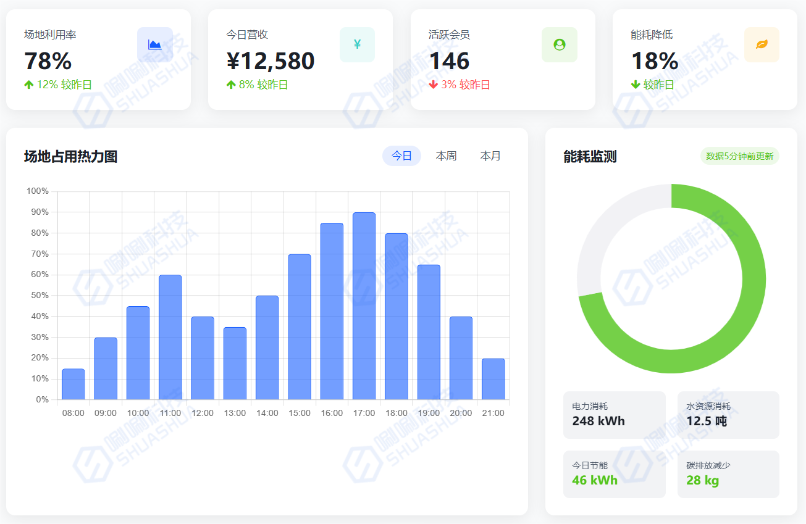This screenshot has height=524, width=806.
Task: Click the 21:00 bar in chart
Action: click(x=493, y=379)
